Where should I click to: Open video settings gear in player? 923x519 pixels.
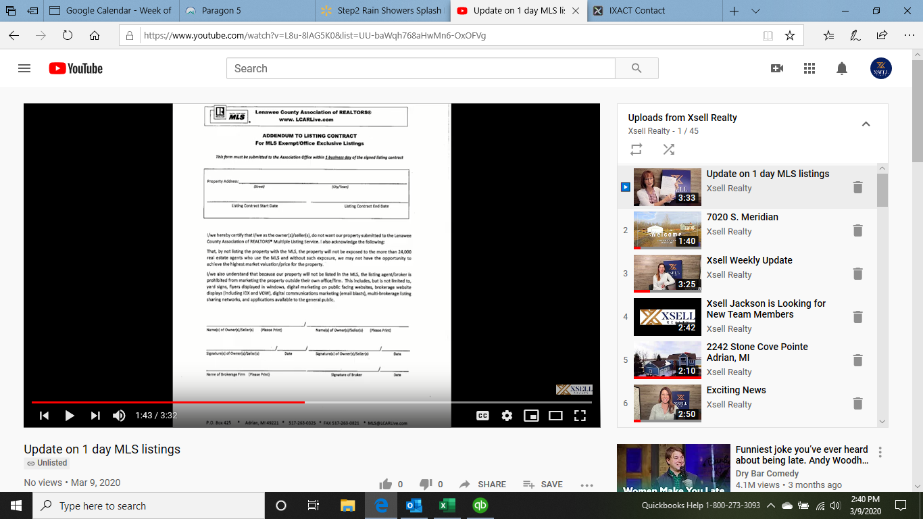tap(507, 416)
